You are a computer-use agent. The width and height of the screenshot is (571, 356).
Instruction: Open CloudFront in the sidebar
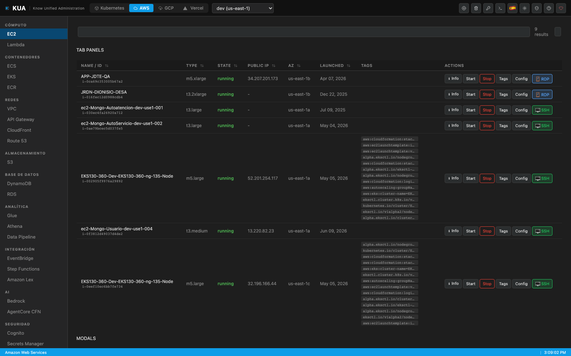[34, 130]
